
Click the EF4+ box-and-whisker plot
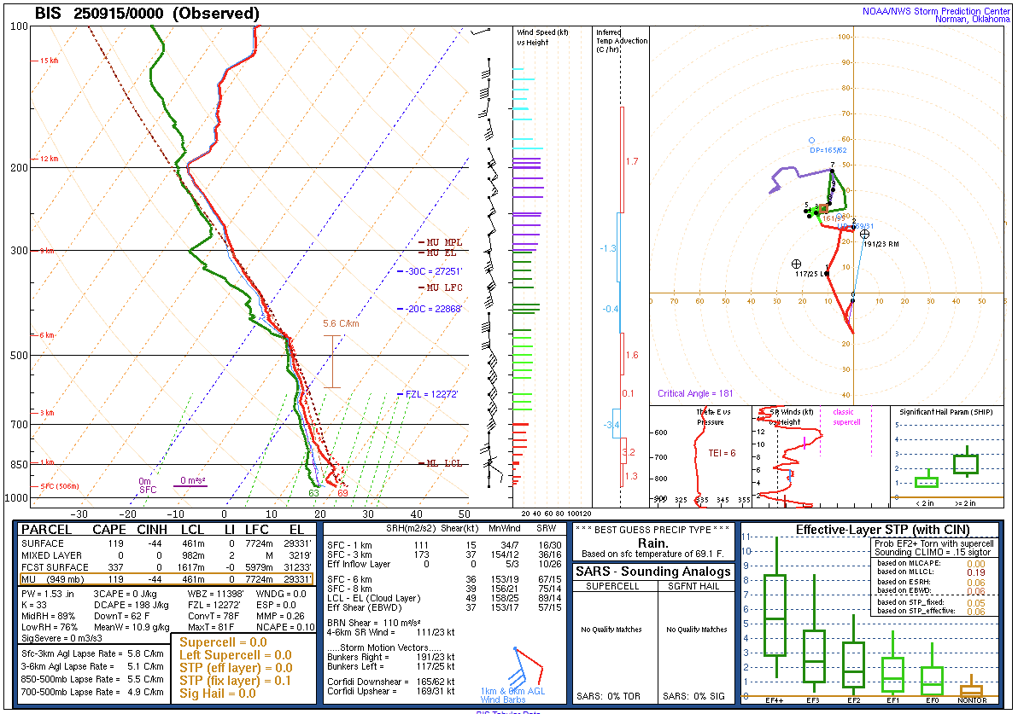coord(775,616)
